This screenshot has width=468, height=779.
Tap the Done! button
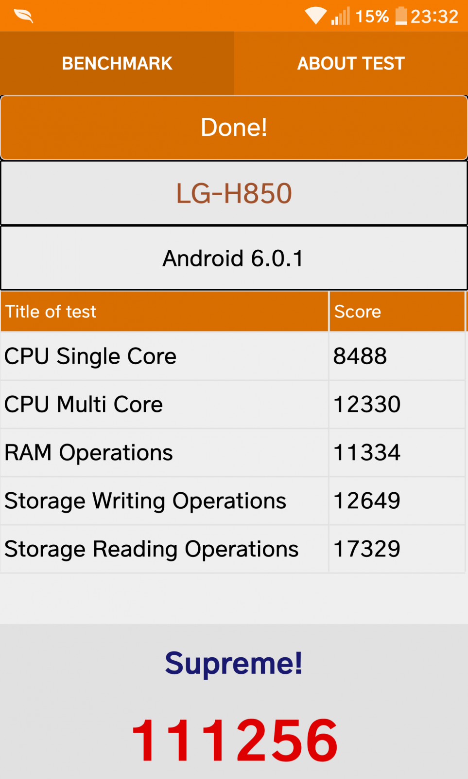tap(234, 128)
